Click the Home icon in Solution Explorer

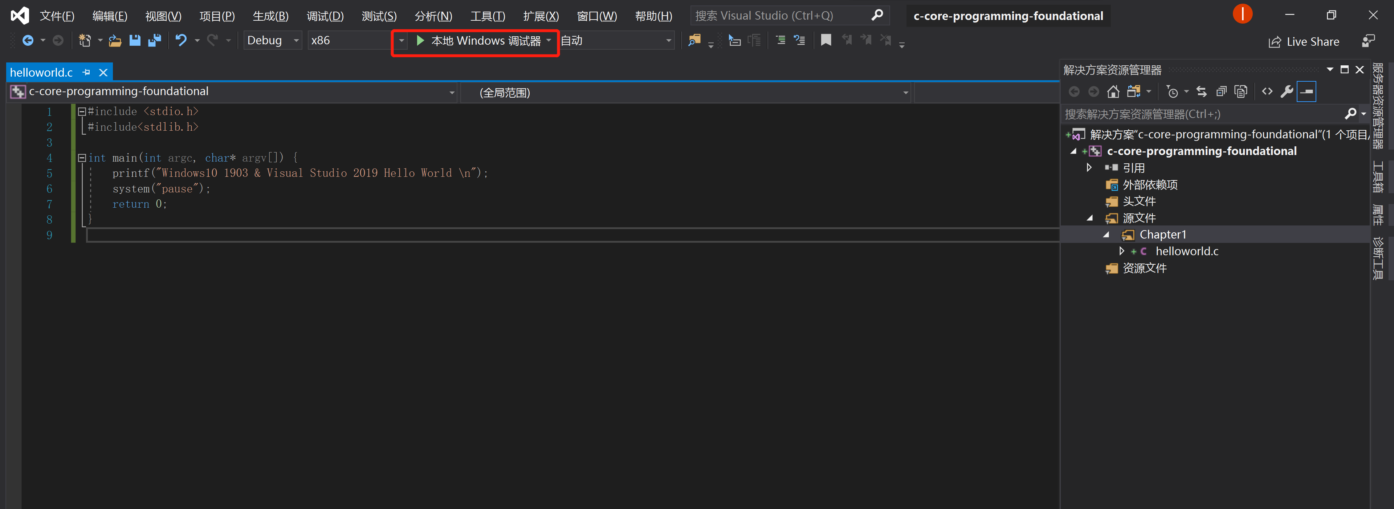tap(1113, 91)
